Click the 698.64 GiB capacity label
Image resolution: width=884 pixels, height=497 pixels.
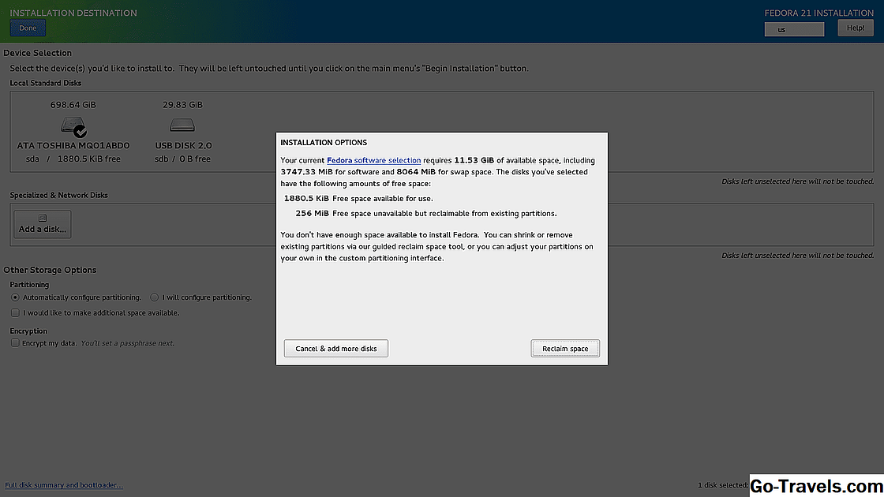click(73, 104)
